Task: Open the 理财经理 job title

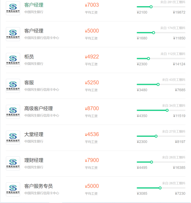Action: (x=34, y=160)
